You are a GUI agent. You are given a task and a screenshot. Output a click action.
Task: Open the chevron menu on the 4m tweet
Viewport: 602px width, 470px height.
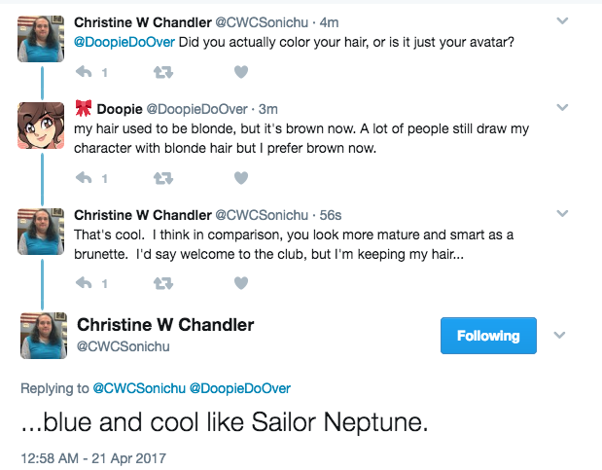coord(562,20)
